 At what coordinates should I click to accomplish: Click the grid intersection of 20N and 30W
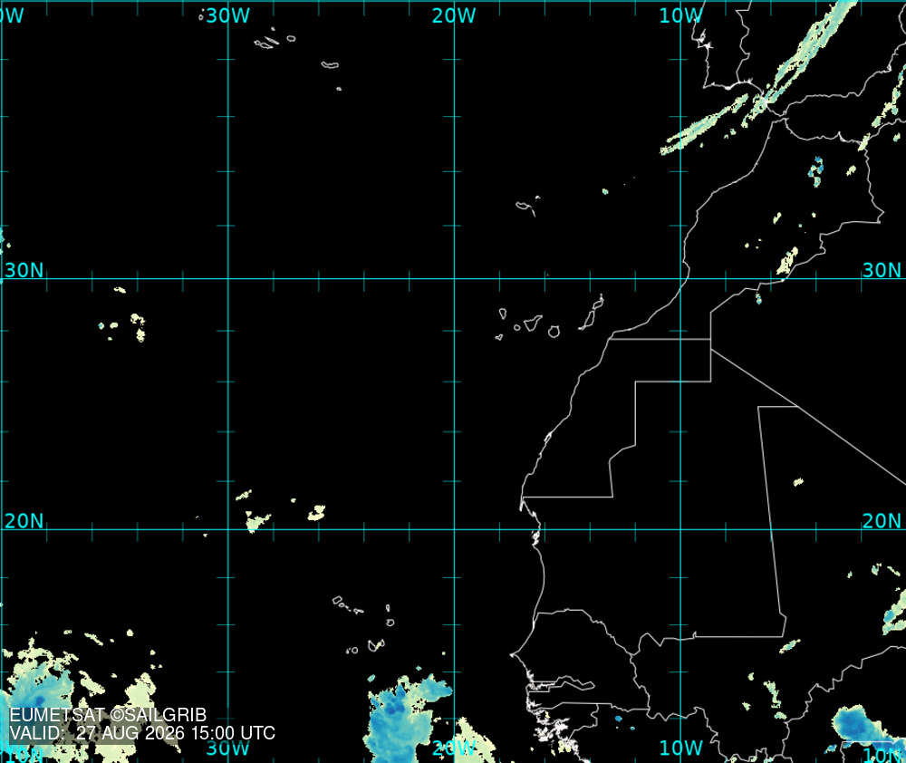(228, 529)
